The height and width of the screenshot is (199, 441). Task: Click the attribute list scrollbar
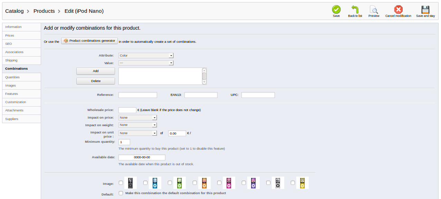(x=204, y=76)
